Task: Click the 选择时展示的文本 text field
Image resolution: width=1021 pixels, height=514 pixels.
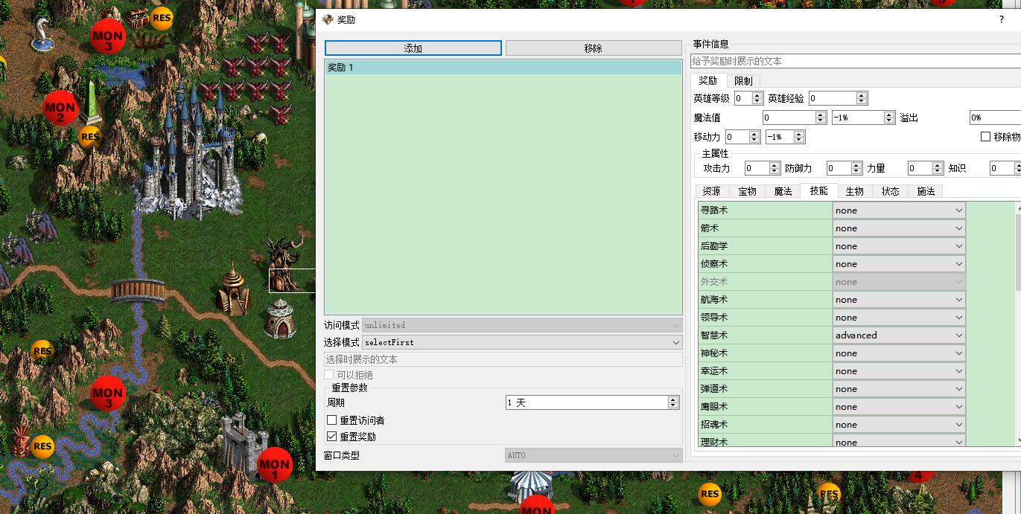Action: 503,359
